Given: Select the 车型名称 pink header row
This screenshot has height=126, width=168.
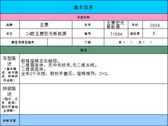Looking at the screenshot, I should (84, 17).
